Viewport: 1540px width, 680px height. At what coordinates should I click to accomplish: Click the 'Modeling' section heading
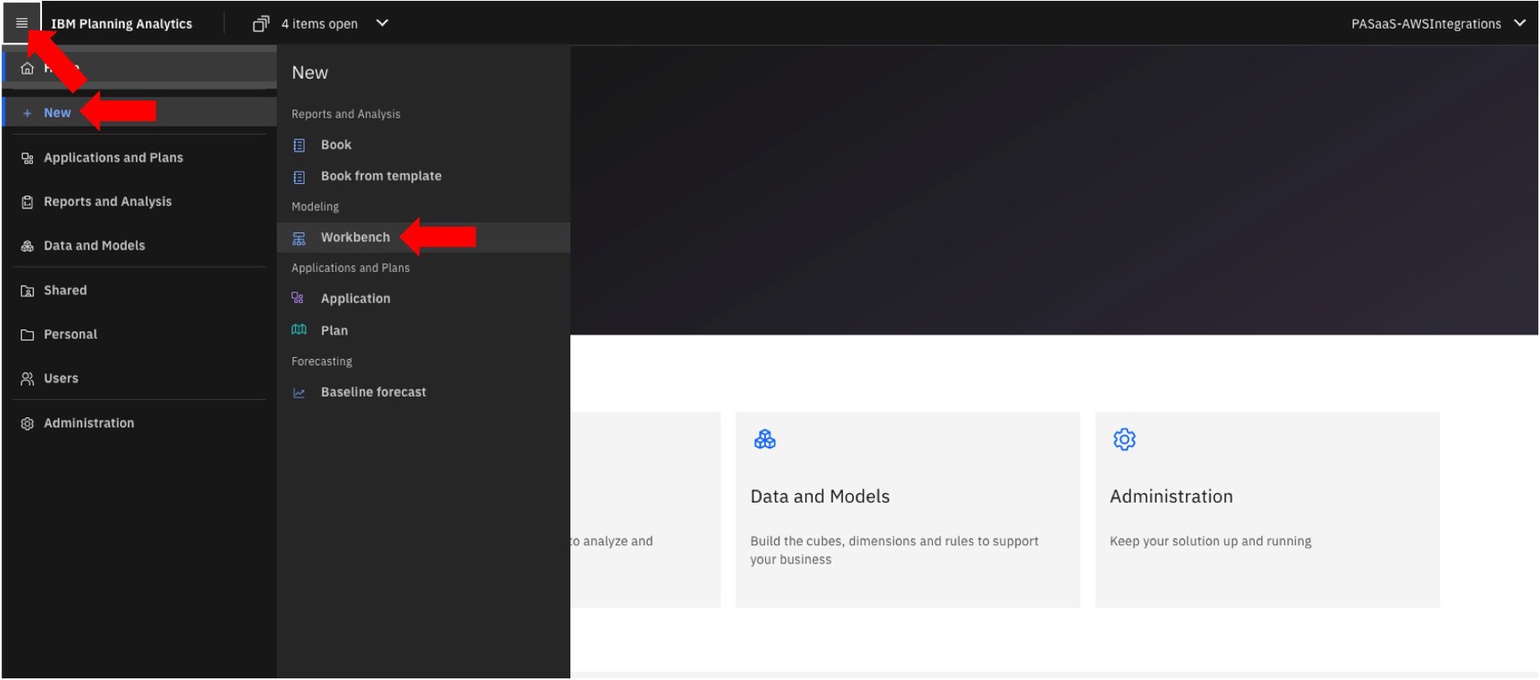click(315, 207)
